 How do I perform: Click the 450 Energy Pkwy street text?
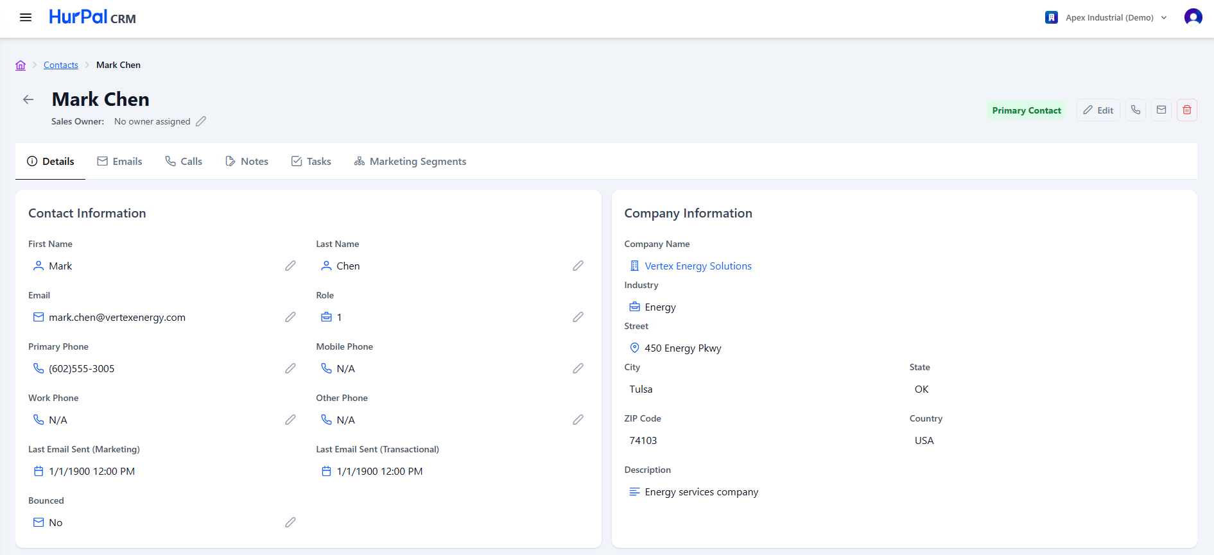click(x=683, y=348)
